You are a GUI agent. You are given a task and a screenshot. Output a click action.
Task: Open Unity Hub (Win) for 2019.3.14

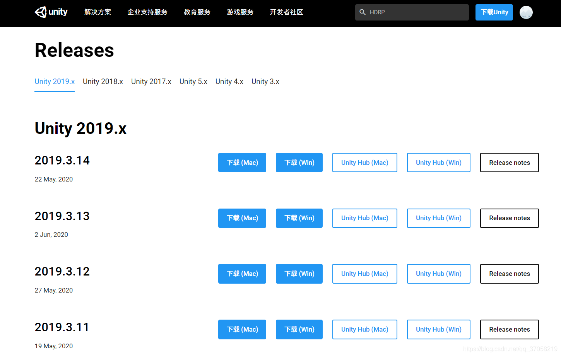point(439,163)
